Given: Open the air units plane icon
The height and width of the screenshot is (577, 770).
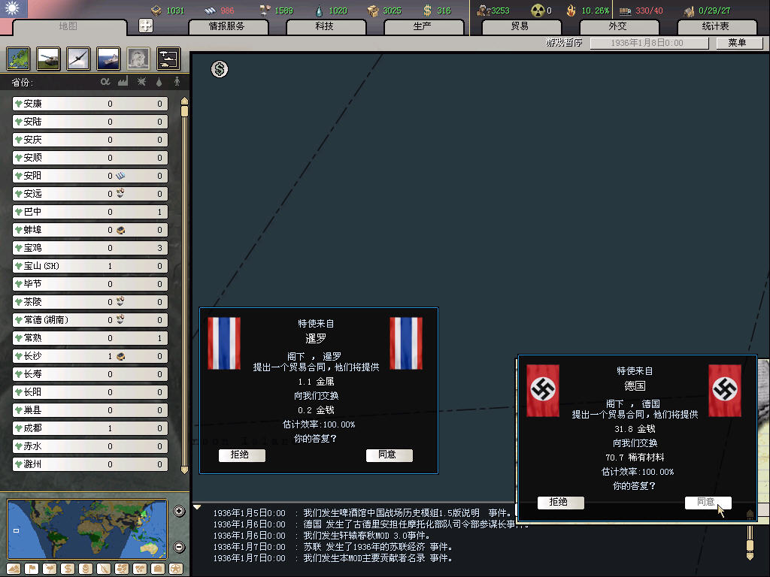Looking at the screenshot, I should pos(78,59).
